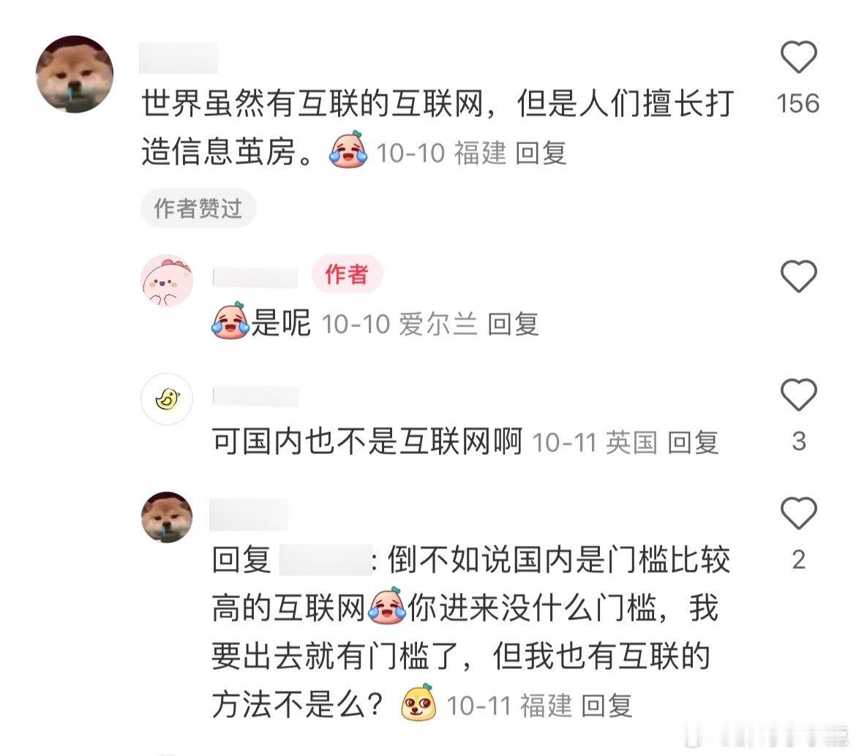Click the yellow smirk emoji after 不是么
Screen dimensions: 856x756
click(x=418, y=703)
